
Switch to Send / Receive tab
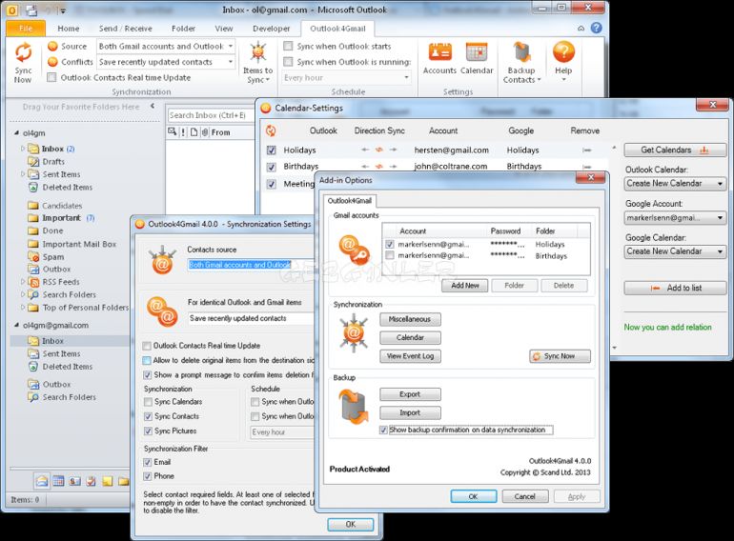[x=126, y=29]
